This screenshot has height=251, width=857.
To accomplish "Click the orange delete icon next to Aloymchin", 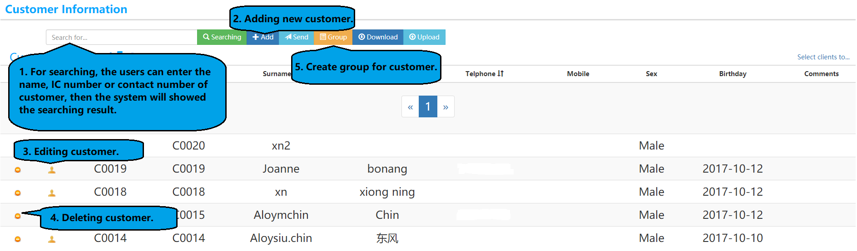I will 18,216.
